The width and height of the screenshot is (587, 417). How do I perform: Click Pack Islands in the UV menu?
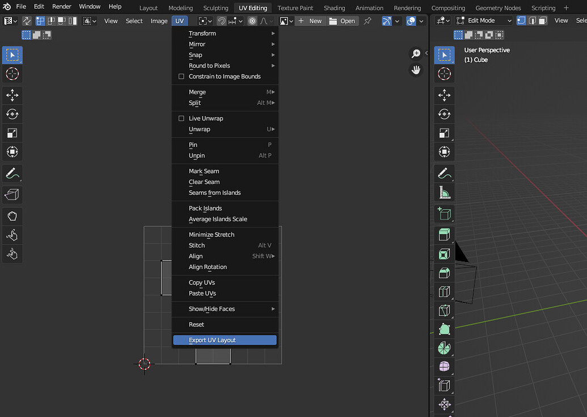[225, 208]
